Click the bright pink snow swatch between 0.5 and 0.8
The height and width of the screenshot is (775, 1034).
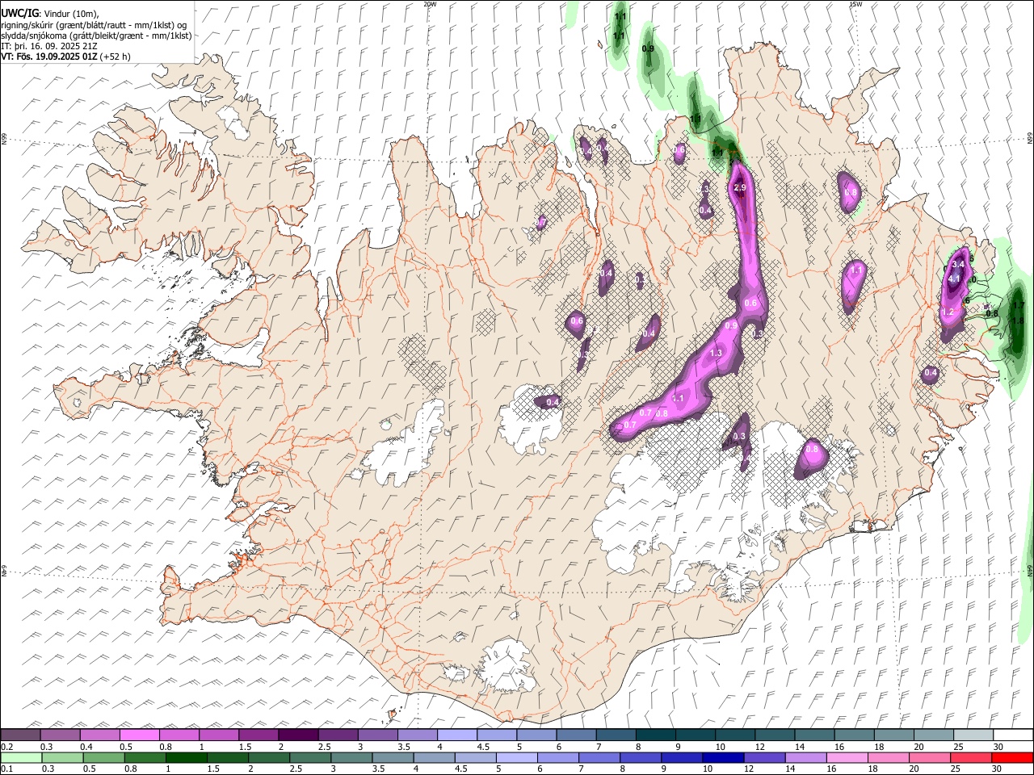click(140, 735)
